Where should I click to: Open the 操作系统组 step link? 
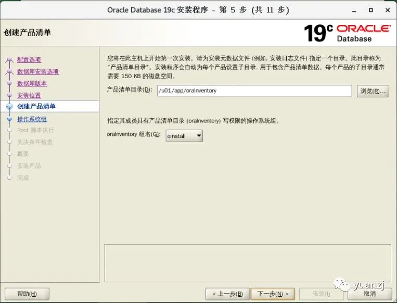[x=32, y=119]
